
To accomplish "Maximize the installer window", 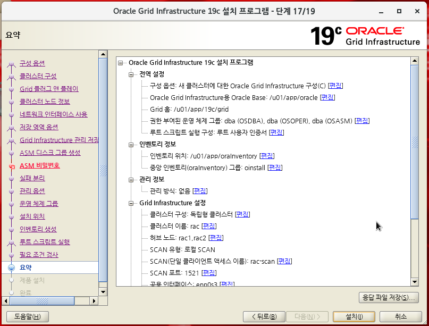I will 399,12.
